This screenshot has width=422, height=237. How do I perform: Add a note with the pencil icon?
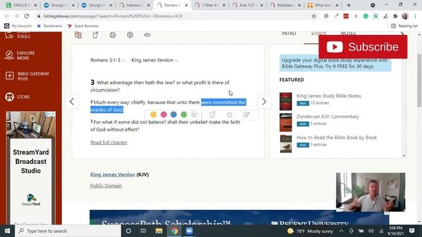[x=246, y=115]
